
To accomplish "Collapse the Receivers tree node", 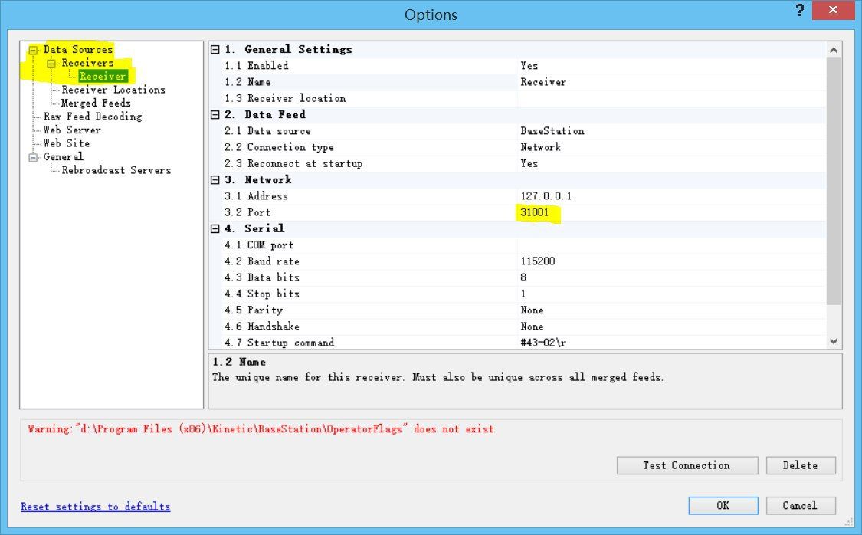I will (51, 64).
